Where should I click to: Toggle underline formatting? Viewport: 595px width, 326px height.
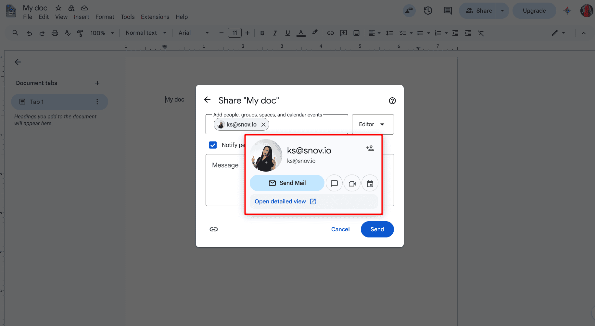(x=287, y=33)
